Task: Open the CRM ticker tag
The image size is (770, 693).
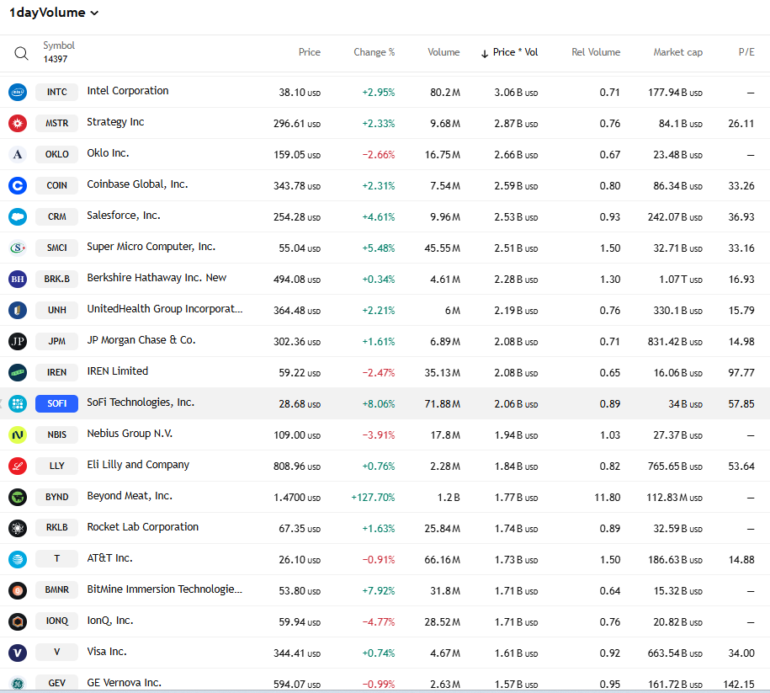Action: (57, 216)
